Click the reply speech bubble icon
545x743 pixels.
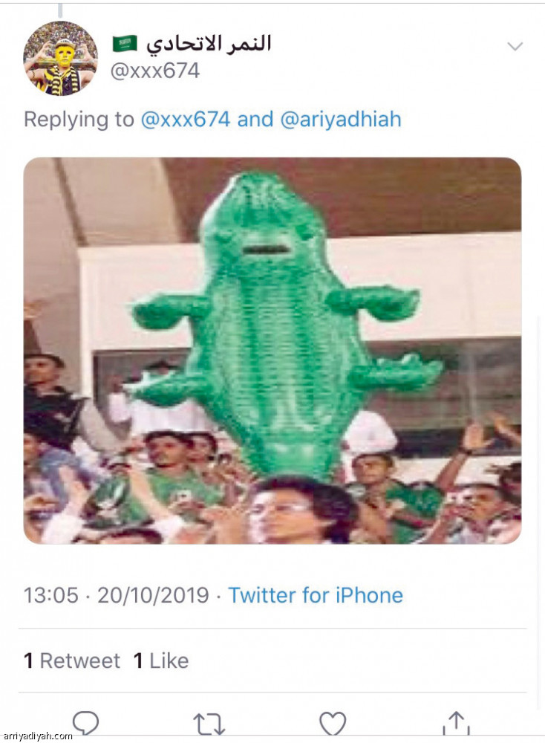point(85,722)
